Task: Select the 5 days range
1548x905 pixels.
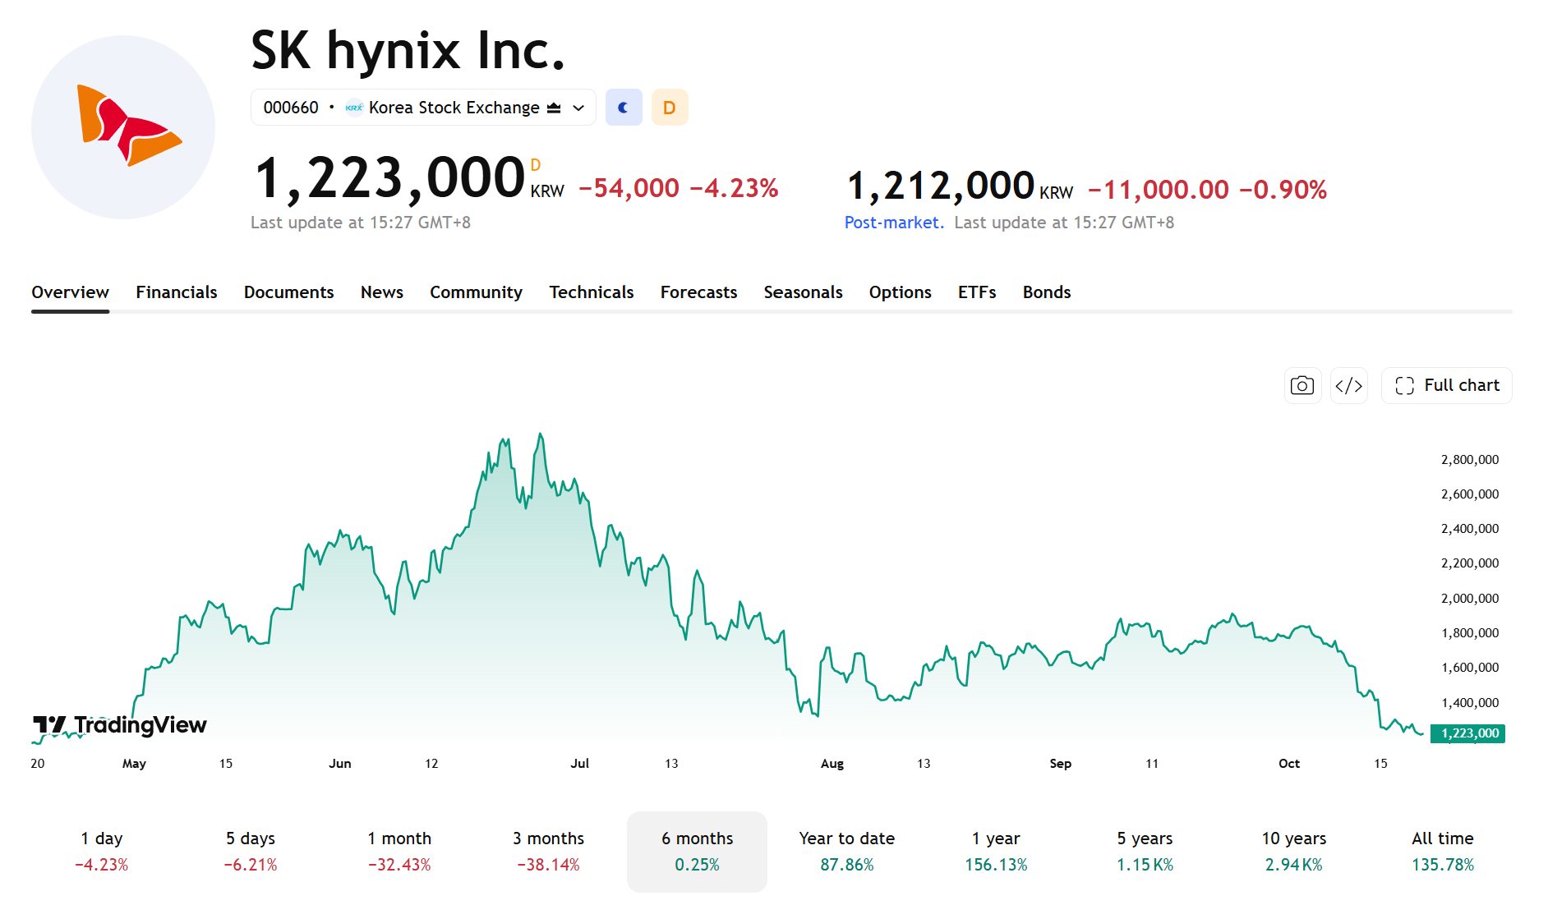Action: pyautogui.click(x=251, y=852)
